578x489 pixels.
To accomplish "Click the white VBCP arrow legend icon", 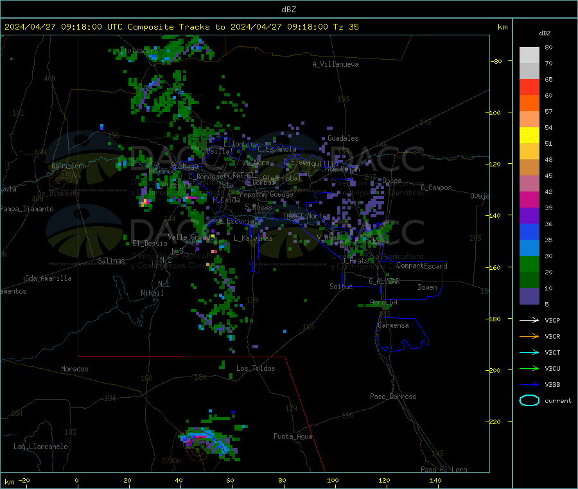I will pyautogui.click(x=529, y=320).
